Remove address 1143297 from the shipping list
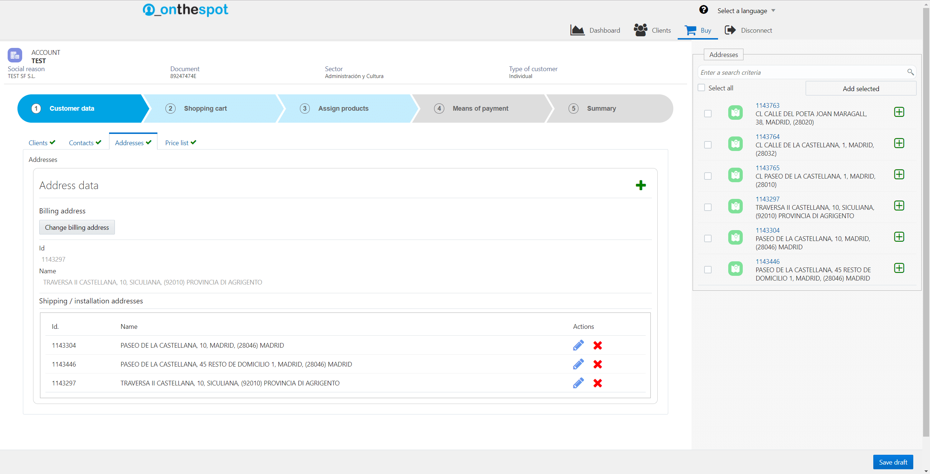Screen dimensions: 930x474 [x=597, y=383]
